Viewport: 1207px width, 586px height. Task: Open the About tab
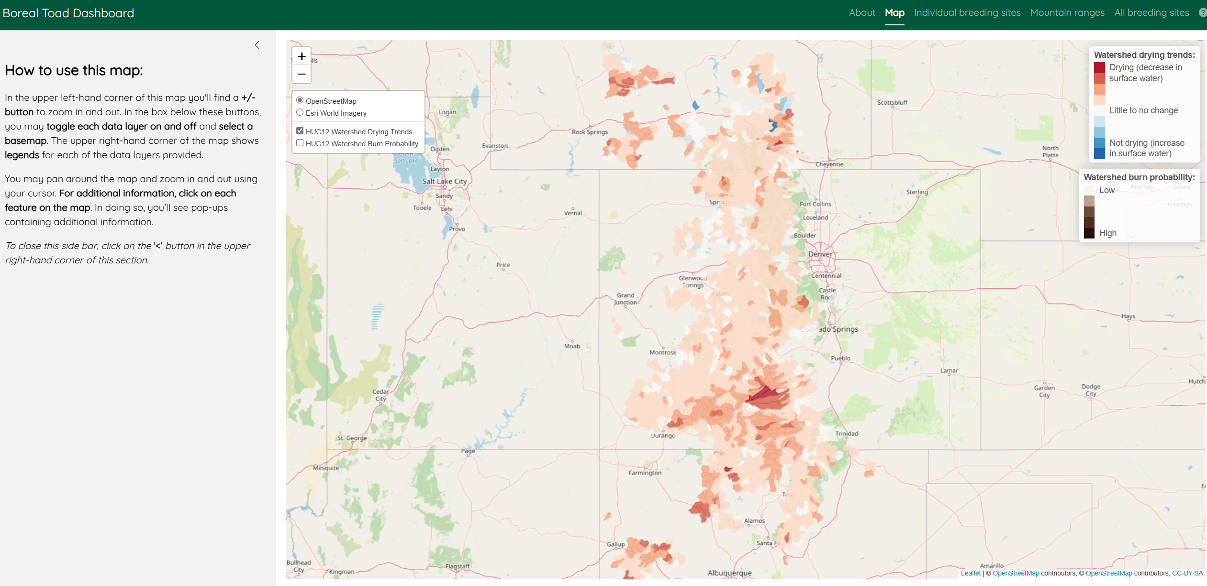pos(862,13)
